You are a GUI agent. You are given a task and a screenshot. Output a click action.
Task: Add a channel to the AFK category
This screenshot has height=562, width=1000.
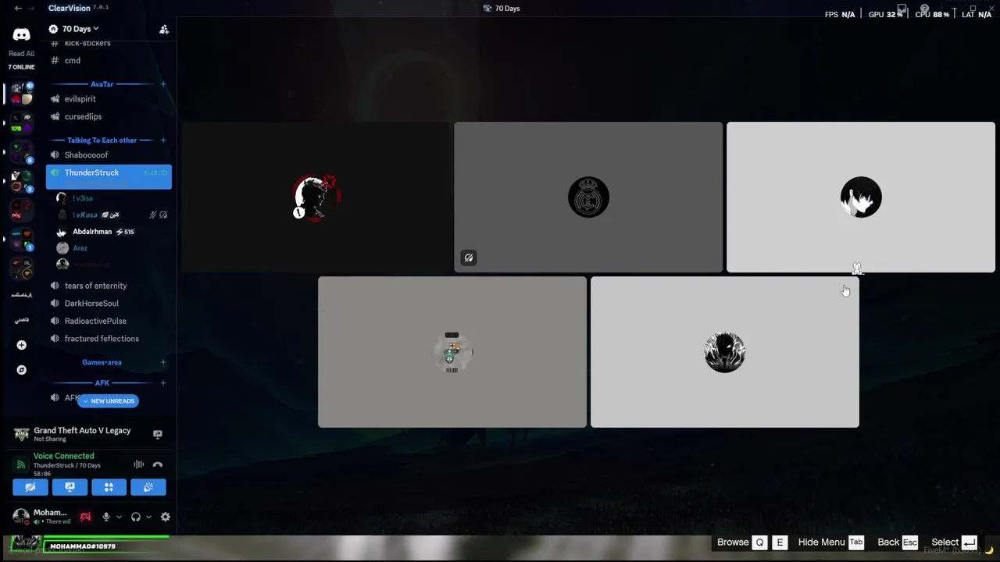(162, 383)
